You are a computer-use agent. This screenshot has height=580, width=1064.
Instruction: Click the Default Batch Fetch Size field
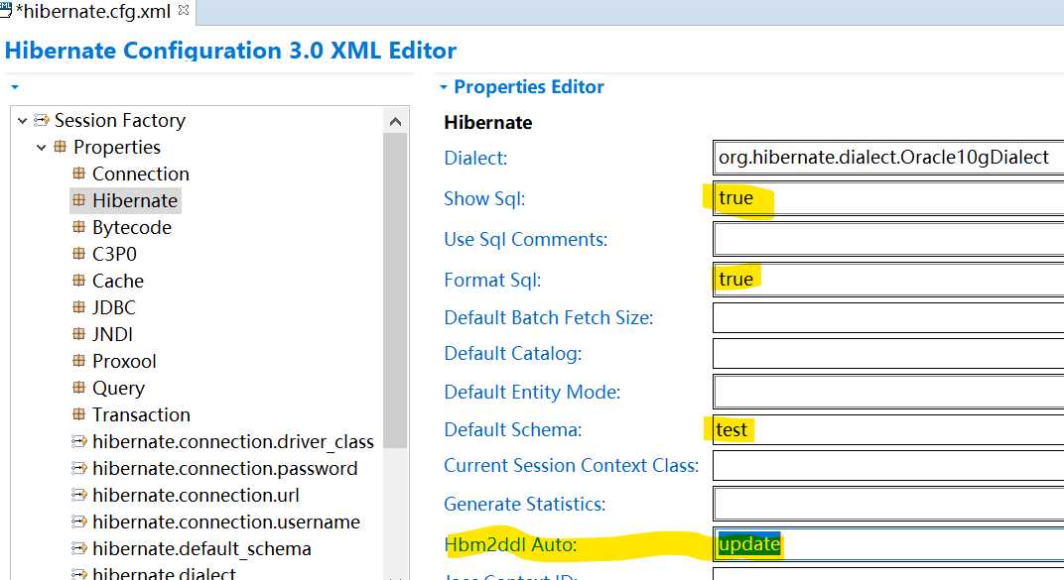(x=888, y=318)
